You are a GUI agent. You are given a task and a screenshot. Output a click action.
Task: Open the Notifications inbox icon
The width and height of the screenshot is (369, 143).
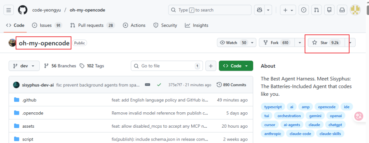(x=342, y=10)
